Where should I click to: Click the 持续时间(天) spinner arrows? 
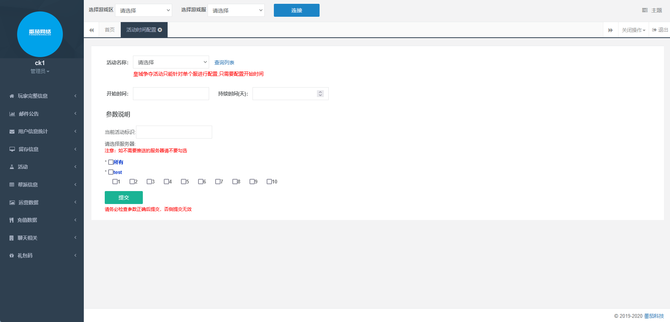tap(320, 94)
